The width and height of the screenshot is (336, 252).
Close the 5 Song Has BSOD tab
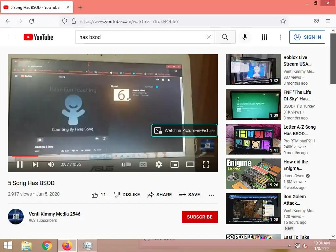pos(68,7)
